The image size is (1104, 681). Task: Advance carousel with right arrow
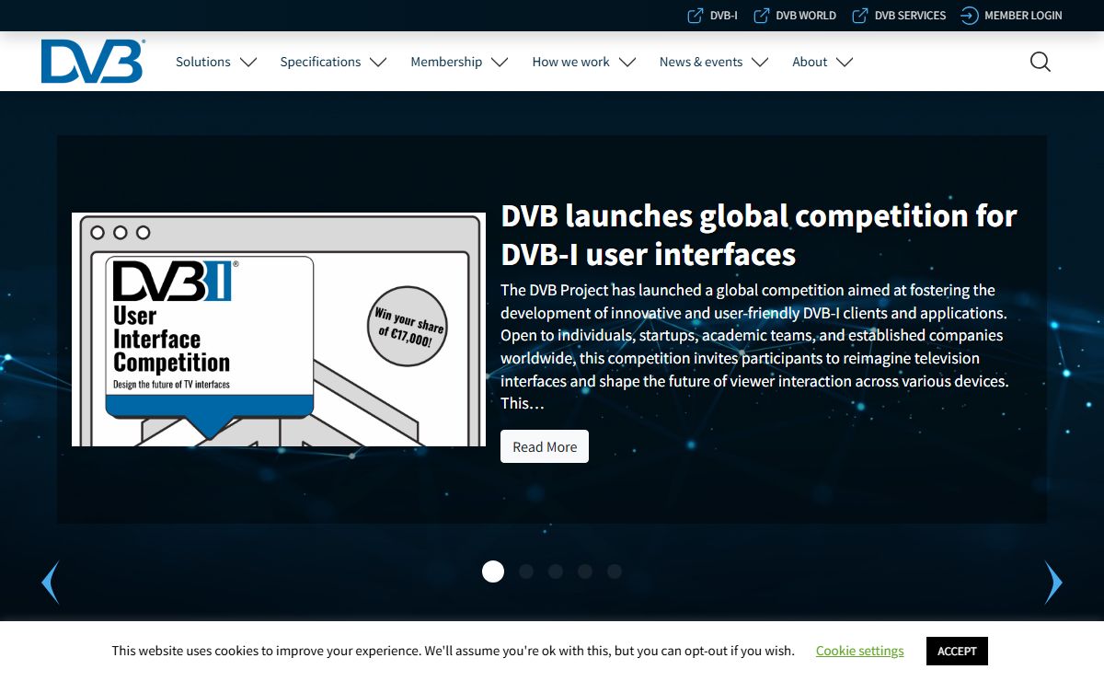point(1053,583)
